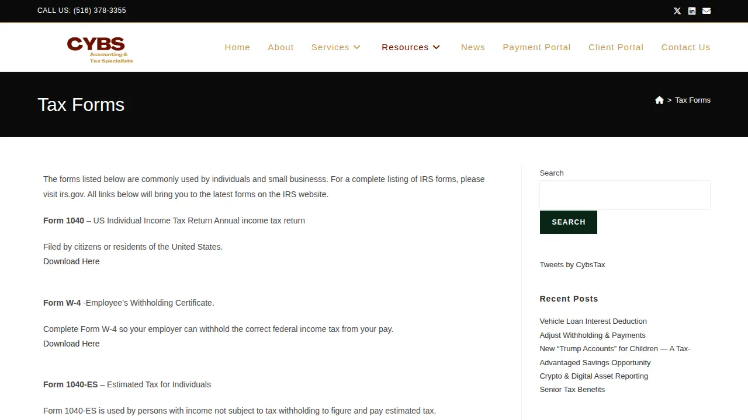Go to the Home menu item

237,47
